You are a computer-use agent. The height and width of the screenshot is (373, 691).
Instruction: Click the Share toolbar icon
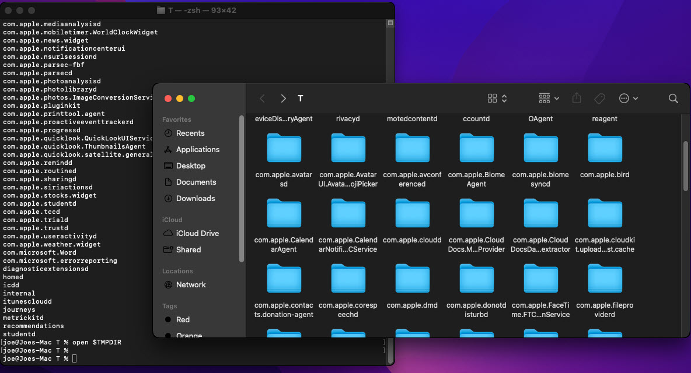pos(577,98)
